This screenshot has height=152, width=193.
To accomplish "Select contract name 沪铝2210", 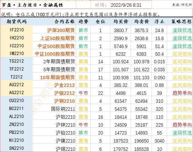I will pyautogui.click(x=65, y=117).
